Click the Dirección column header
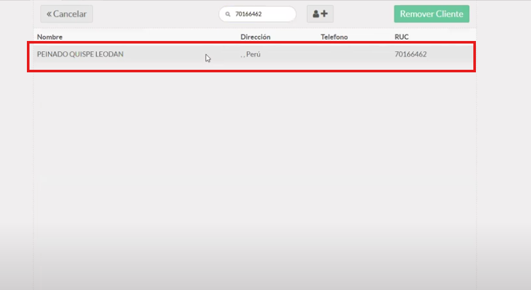This screenshot has width=531, height=290. coord(256,37)
